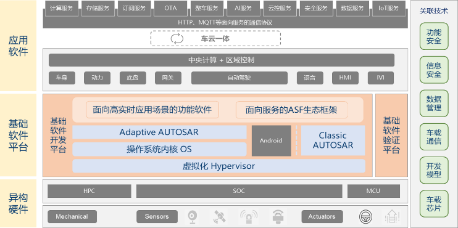The height and width of the screenshot is (228, 458).
Task: Click the Actuators box
Action: point(322,217)
